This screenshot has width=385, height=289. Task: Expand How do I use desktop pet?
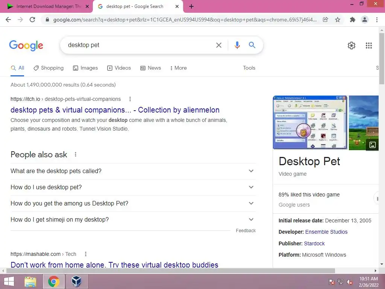[x=133, y=187]
